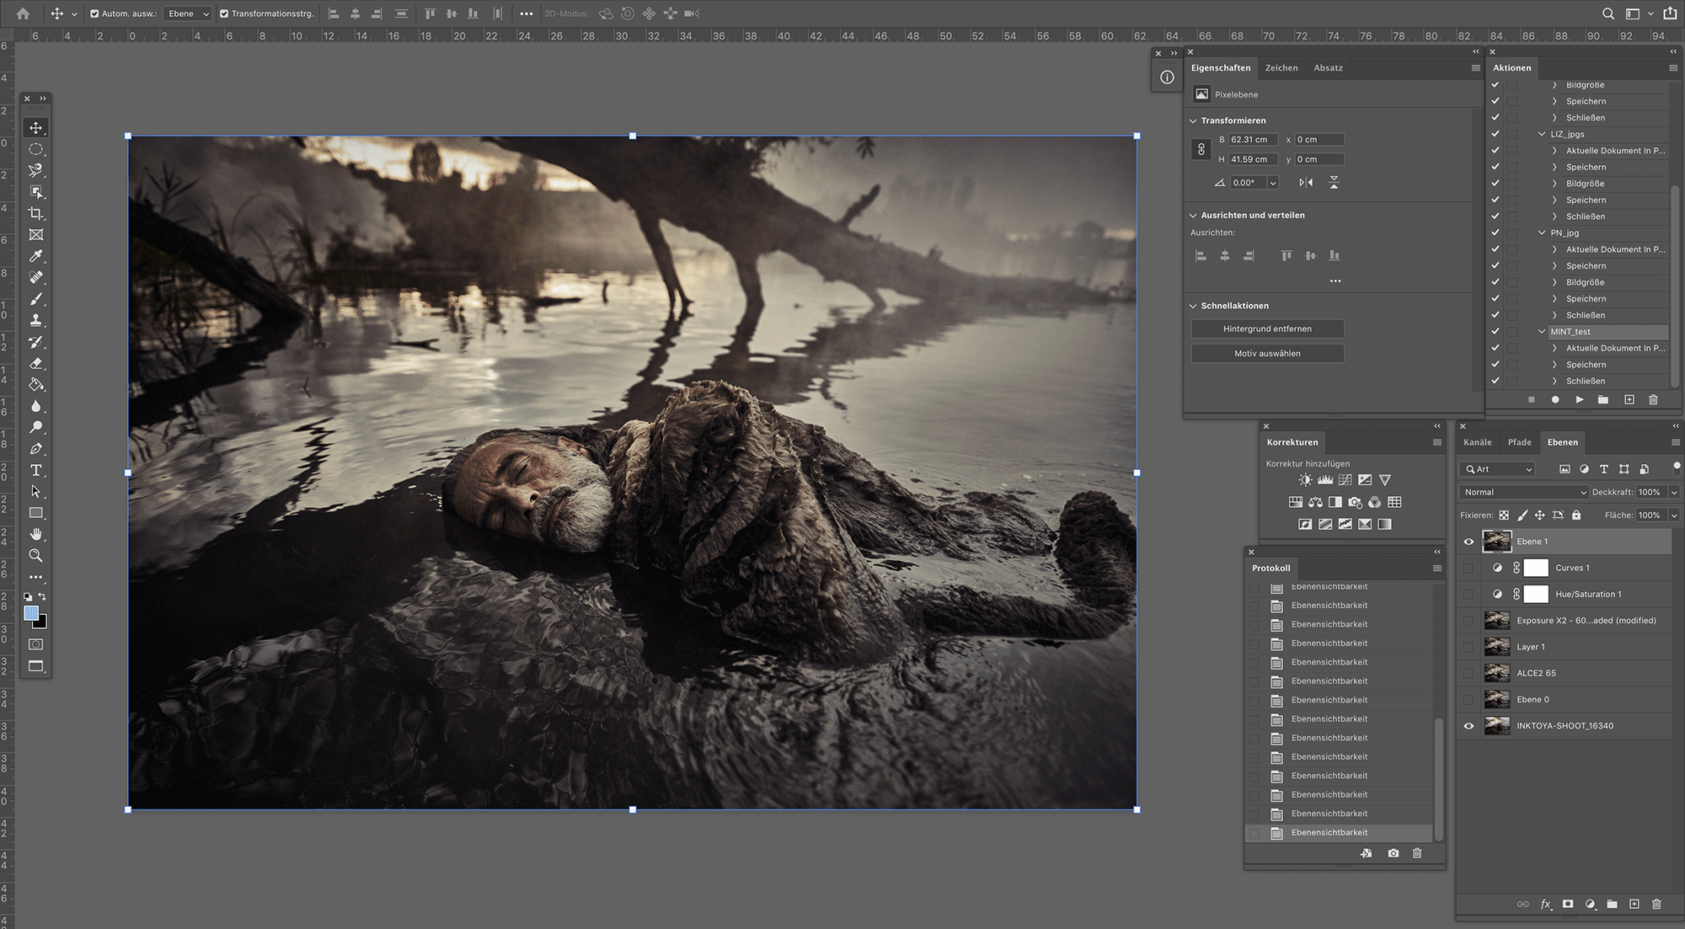The image size is (1685, 929).
Task: Show the Layer 1 layer
Action: tap(1469, 647)
